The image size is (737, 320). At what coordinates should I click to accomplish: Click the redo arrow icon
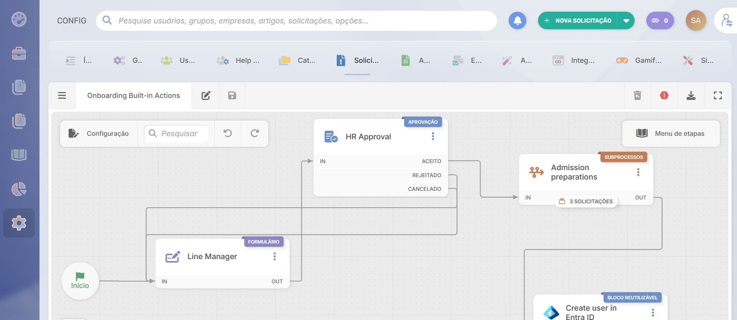(255, 133)
